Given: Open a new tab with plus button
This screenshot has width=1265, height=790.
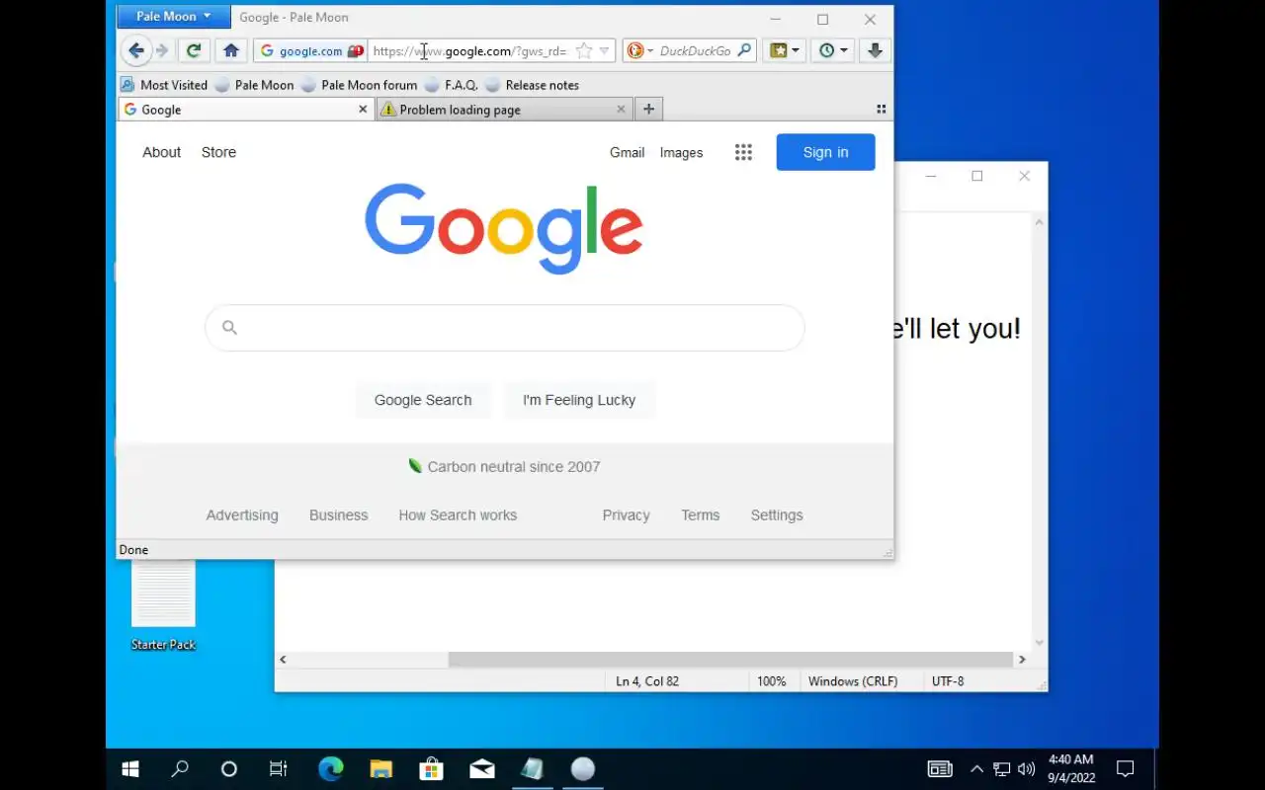Looking at the screenshot, I should (x=648, y=110).
